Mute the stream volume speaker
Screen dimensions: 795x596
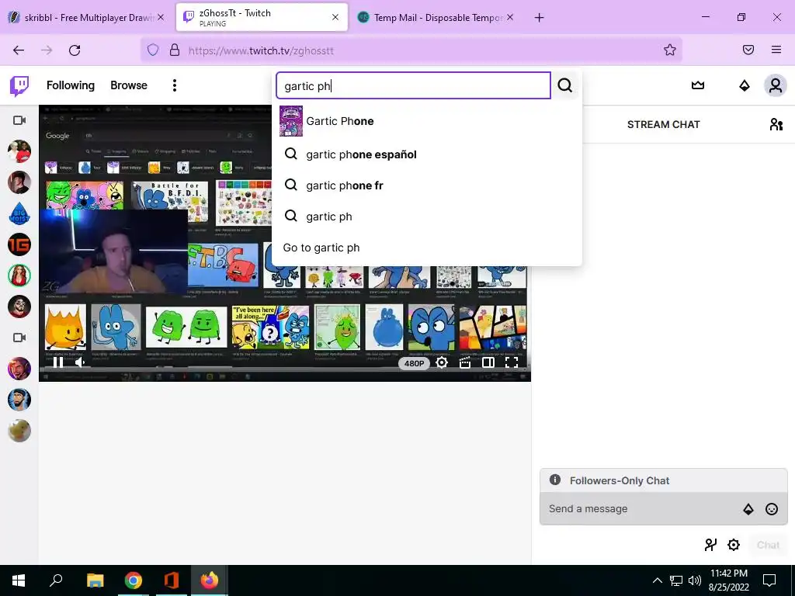(x=81, y=362)
